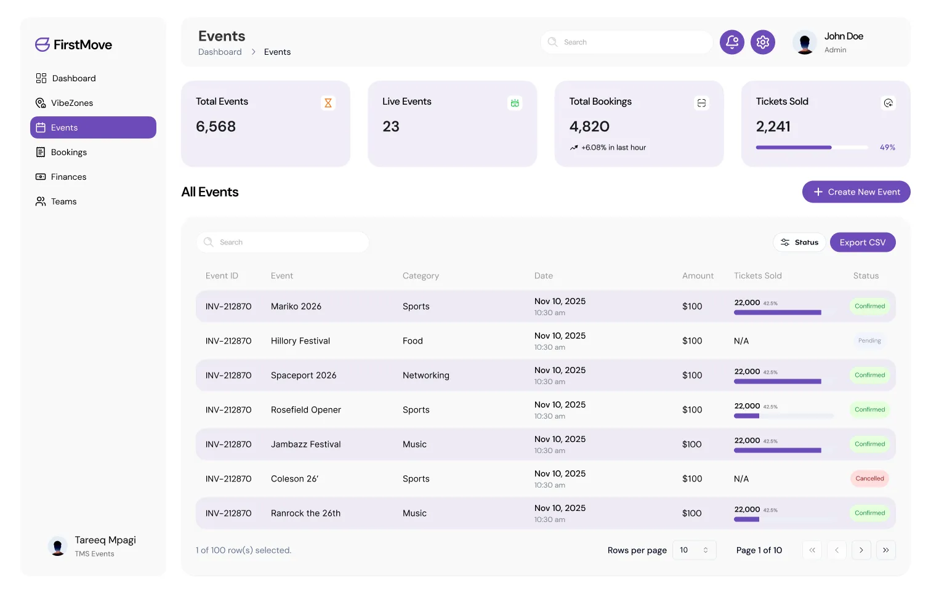This screenshot has width=931, height=607.
Task: Click Networking category cell
Action: coord(426,375)
